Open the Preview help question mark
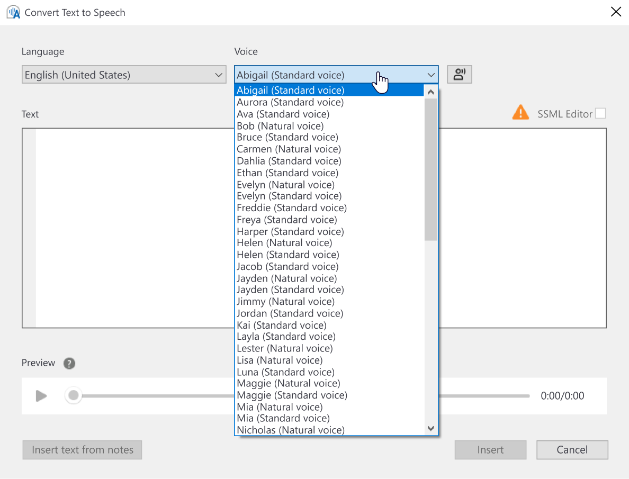The height and width of the screenshot is (479, 629). coord(69,364)
